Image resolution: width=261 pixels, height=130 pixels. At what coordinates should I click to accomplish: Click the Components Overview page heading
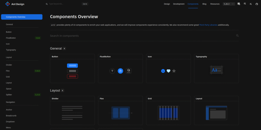[x=74, y=17]
